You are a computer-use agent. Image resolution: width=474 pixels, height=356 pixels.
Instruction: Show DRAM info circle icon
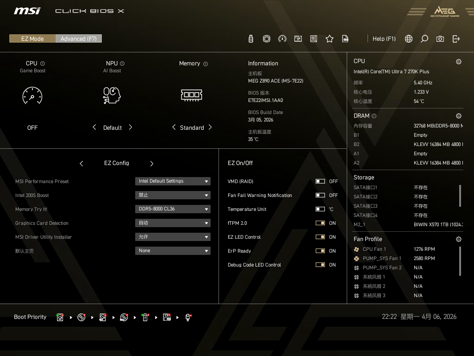pyautogui.click(x=374, y=116)
